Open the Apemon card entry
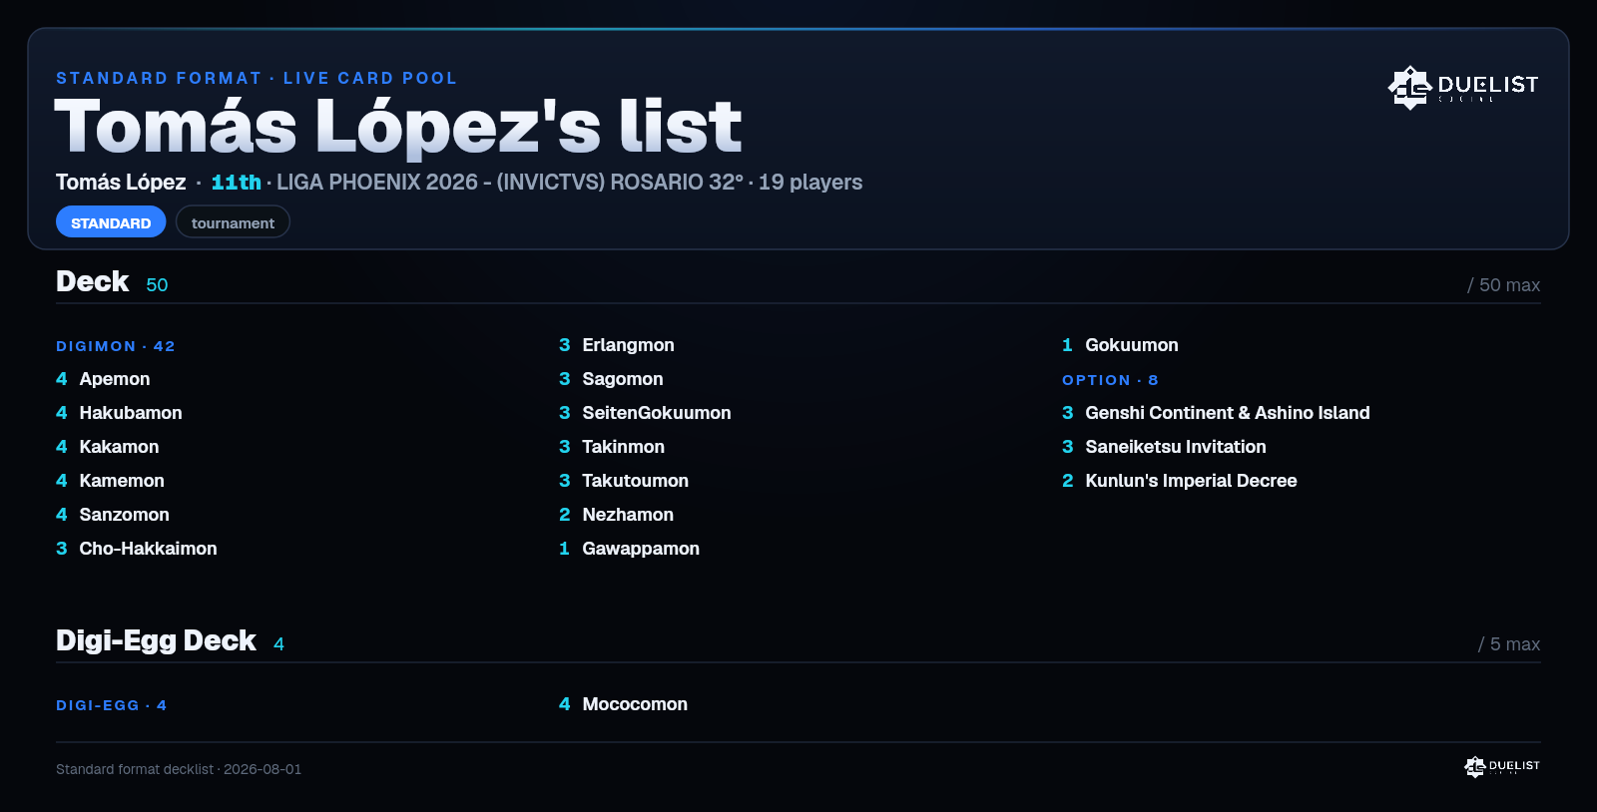 click(x=103, y=379)
